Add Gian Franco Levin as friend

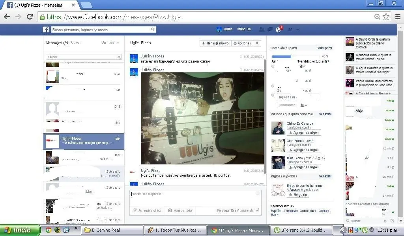point(304,150)
